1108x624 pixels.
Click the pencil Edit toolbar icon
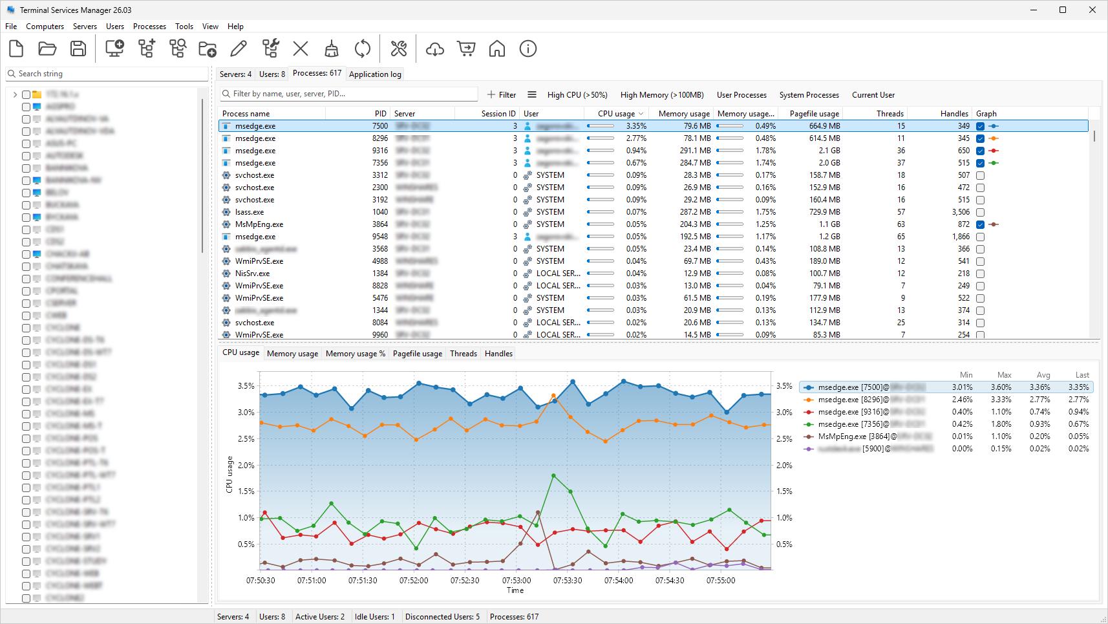239,48
